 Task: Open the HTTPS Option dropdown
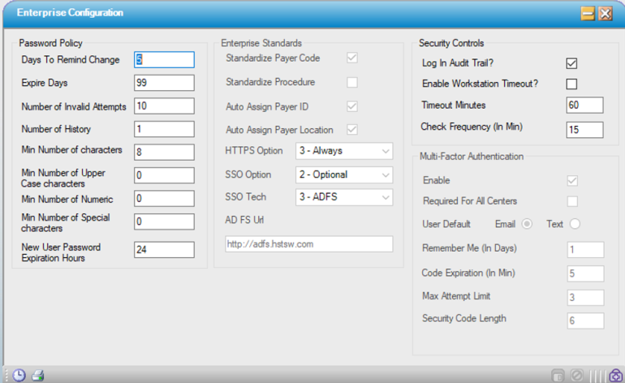343,151
